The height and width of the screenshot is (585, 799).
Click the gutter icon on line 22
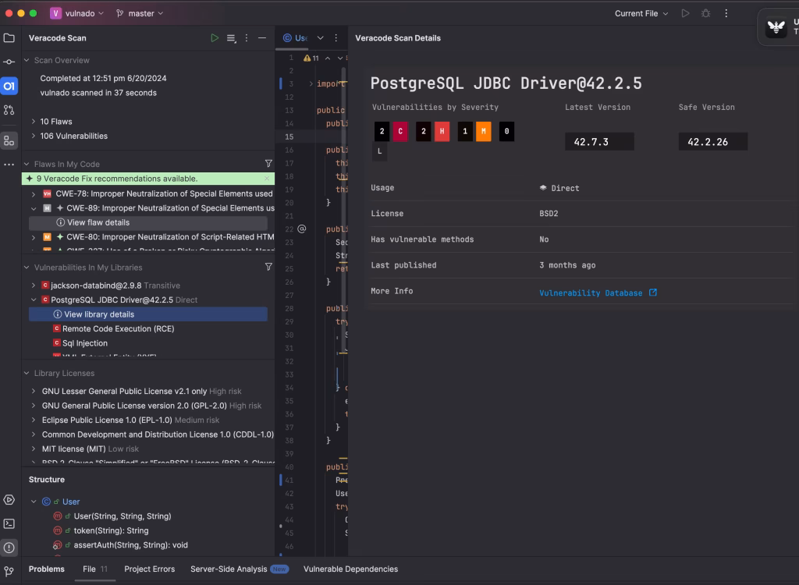tap(302, 229)
